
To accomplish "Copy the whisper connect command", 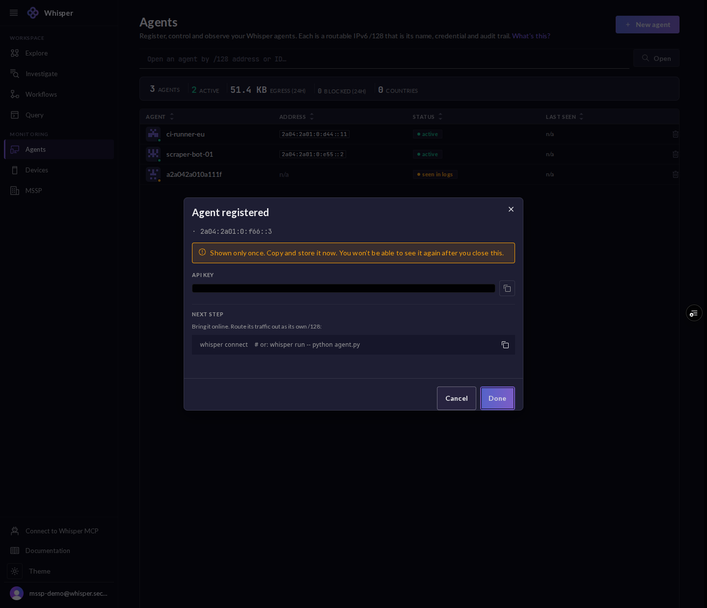I will (505, 345).
